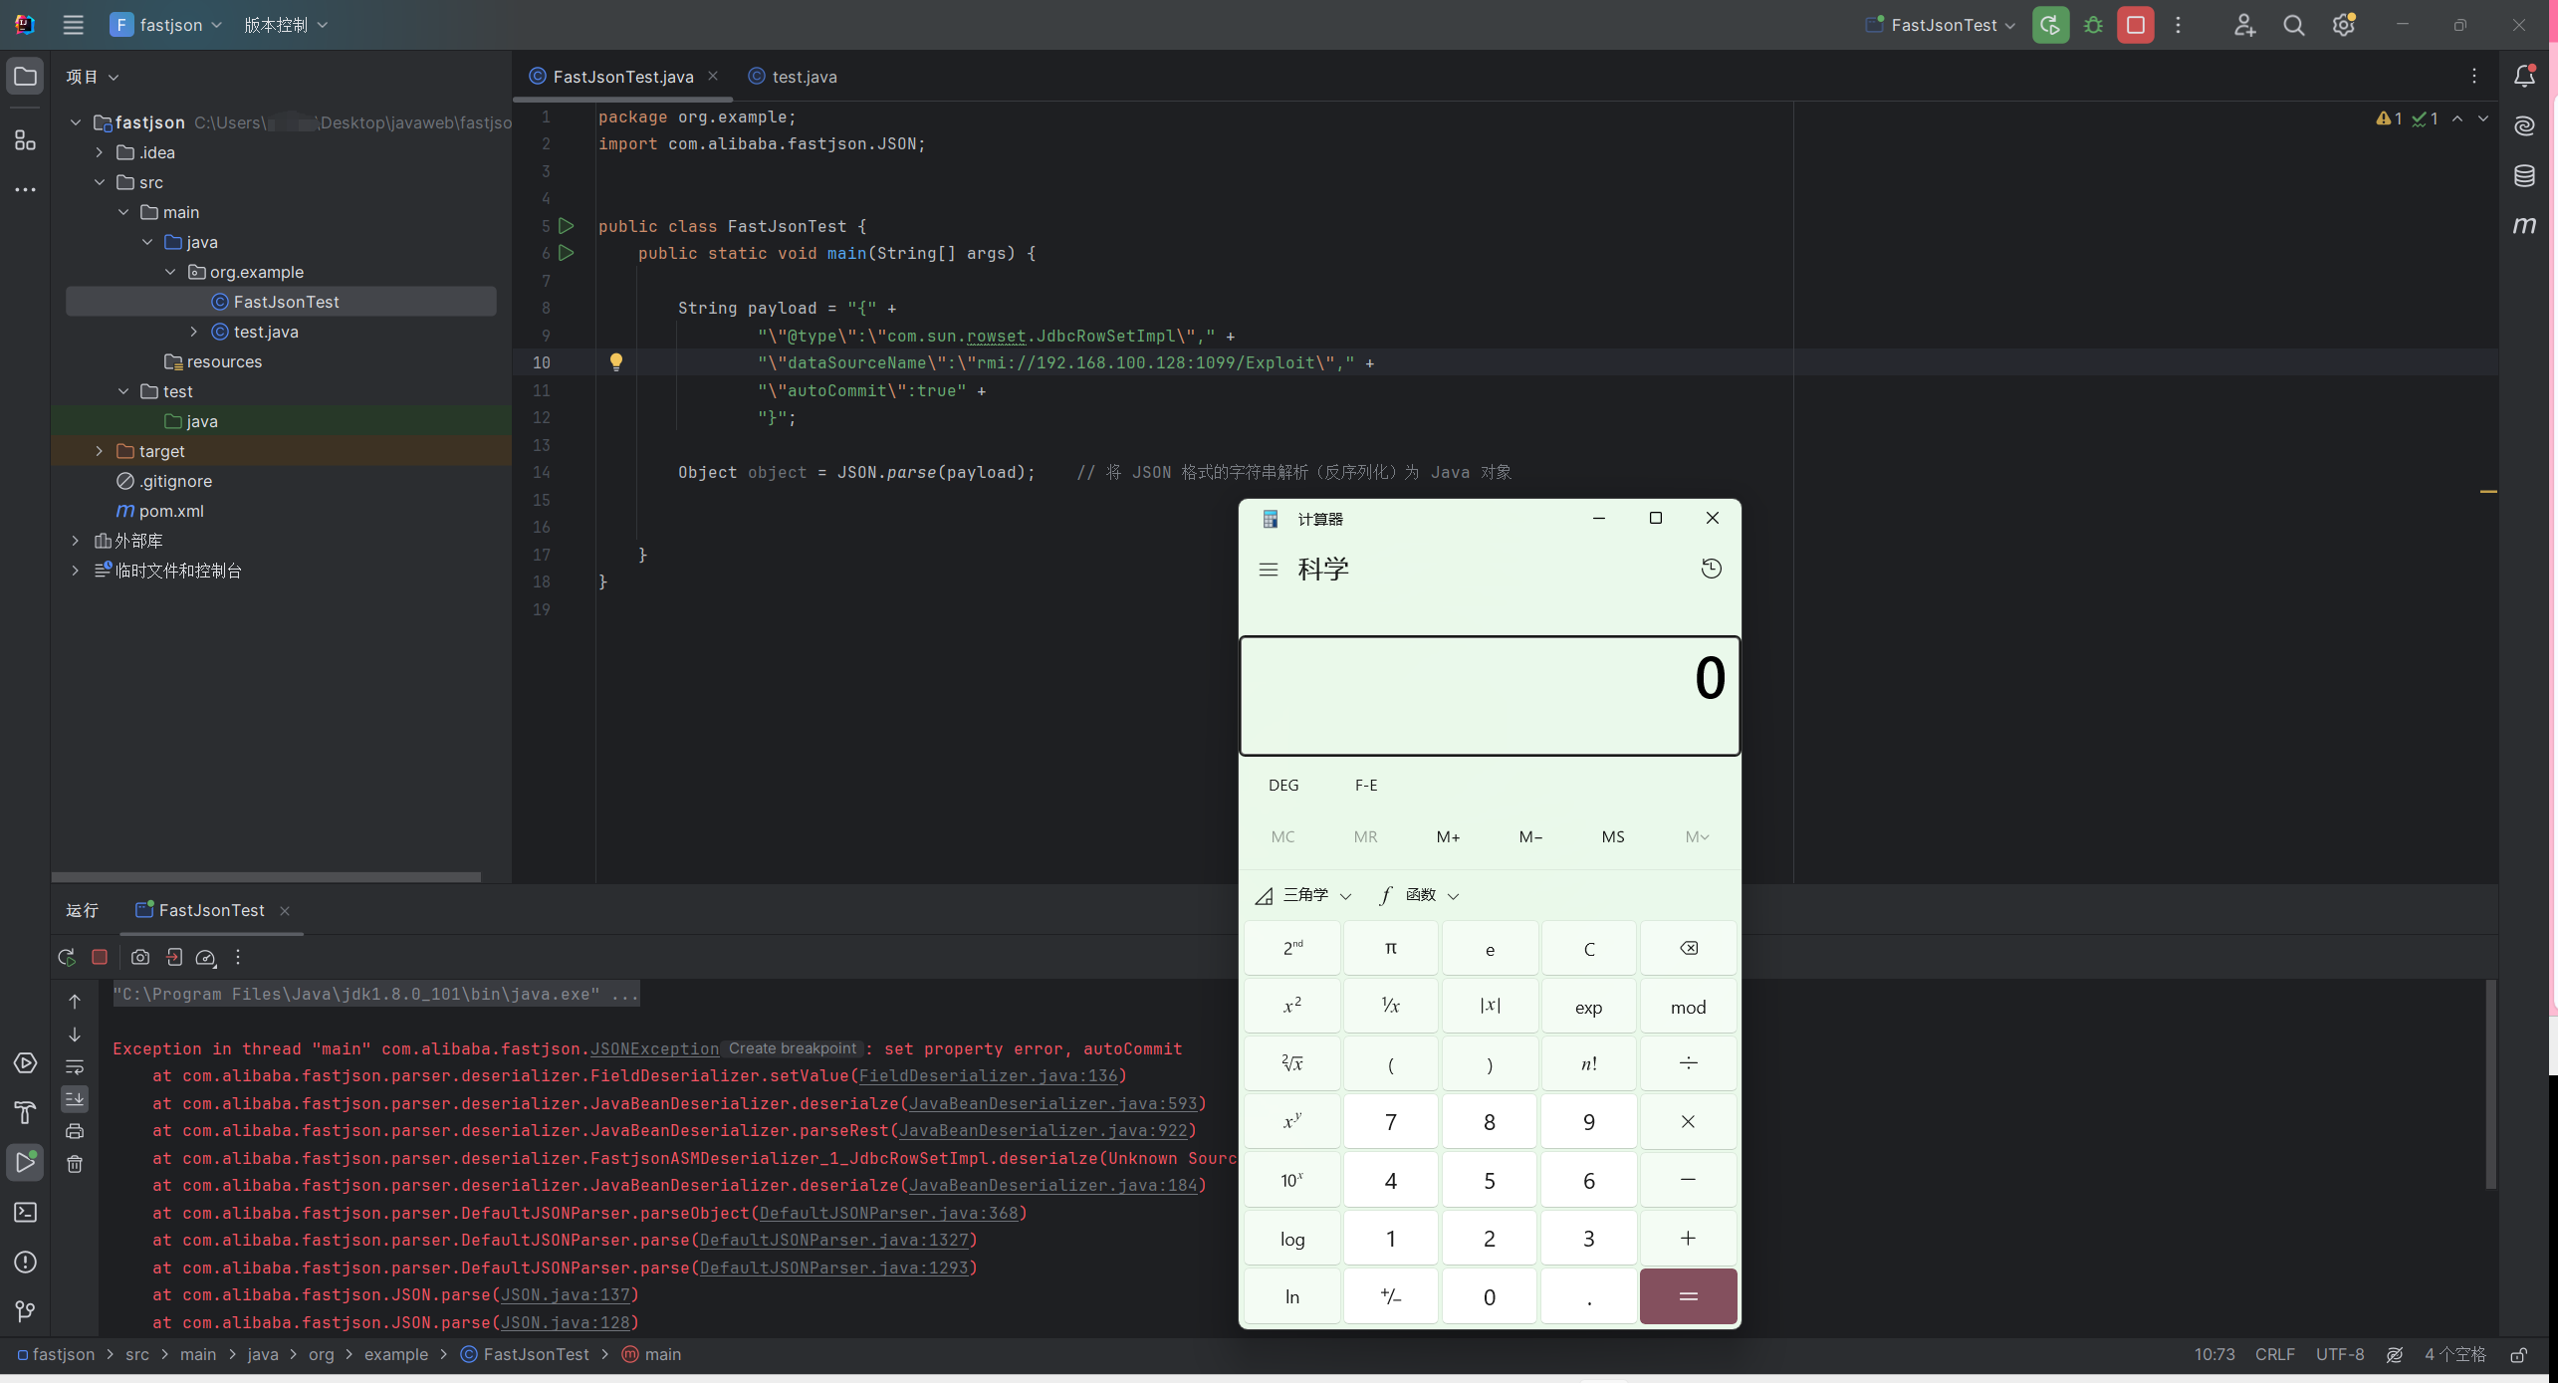Open the Project tool window folder icon

coord(25,77)
